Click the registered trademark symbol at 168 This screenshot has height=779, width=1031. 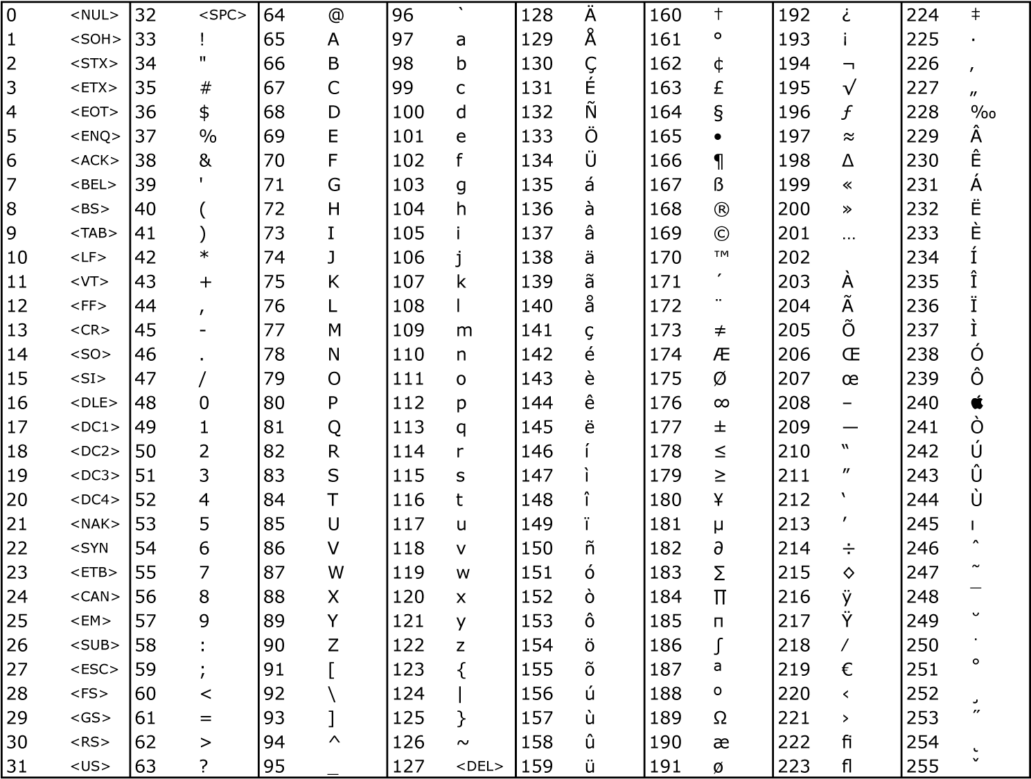721,210
